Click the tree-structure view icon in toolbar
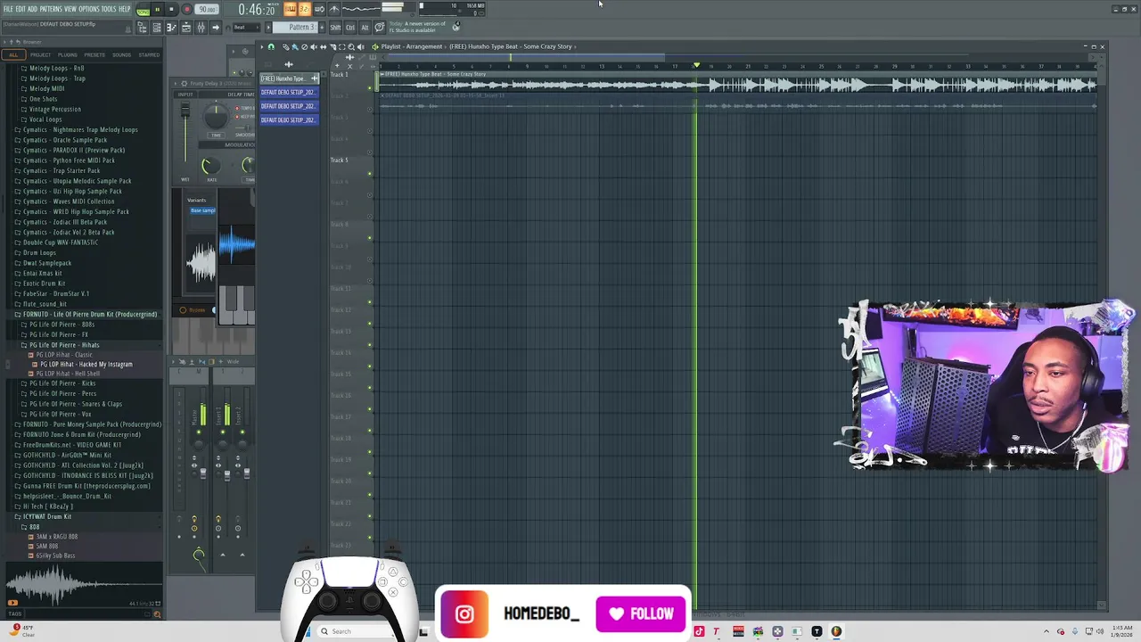Viewport: 1141px width, 642px height. pyautogui.click(x=143, y=28)
